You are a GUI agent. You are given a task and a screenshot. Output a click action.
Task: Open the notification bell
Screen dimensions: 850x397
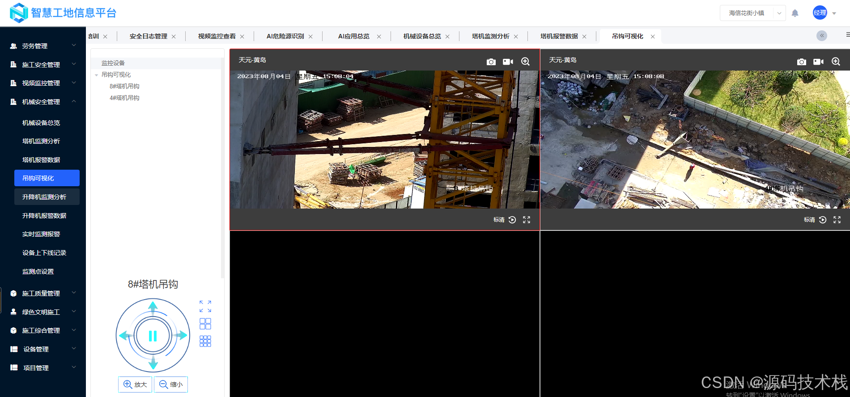795,13
